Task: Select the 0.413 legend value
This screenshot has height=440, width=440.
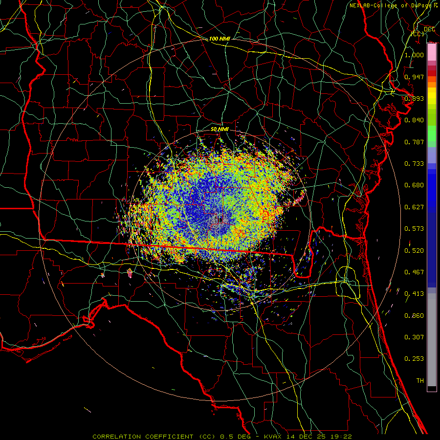Action: point(414,294)
